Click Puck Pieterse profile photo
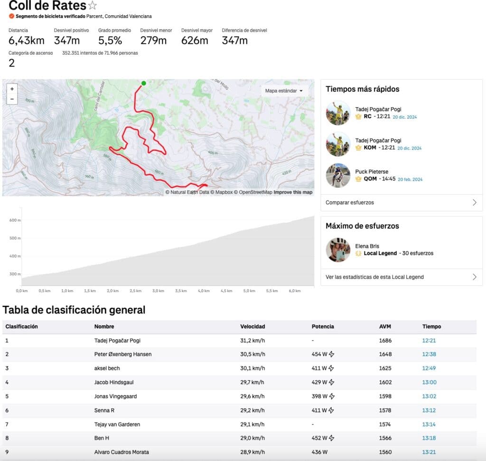This screenshot has width=486, height=461. tap(338, 175)
